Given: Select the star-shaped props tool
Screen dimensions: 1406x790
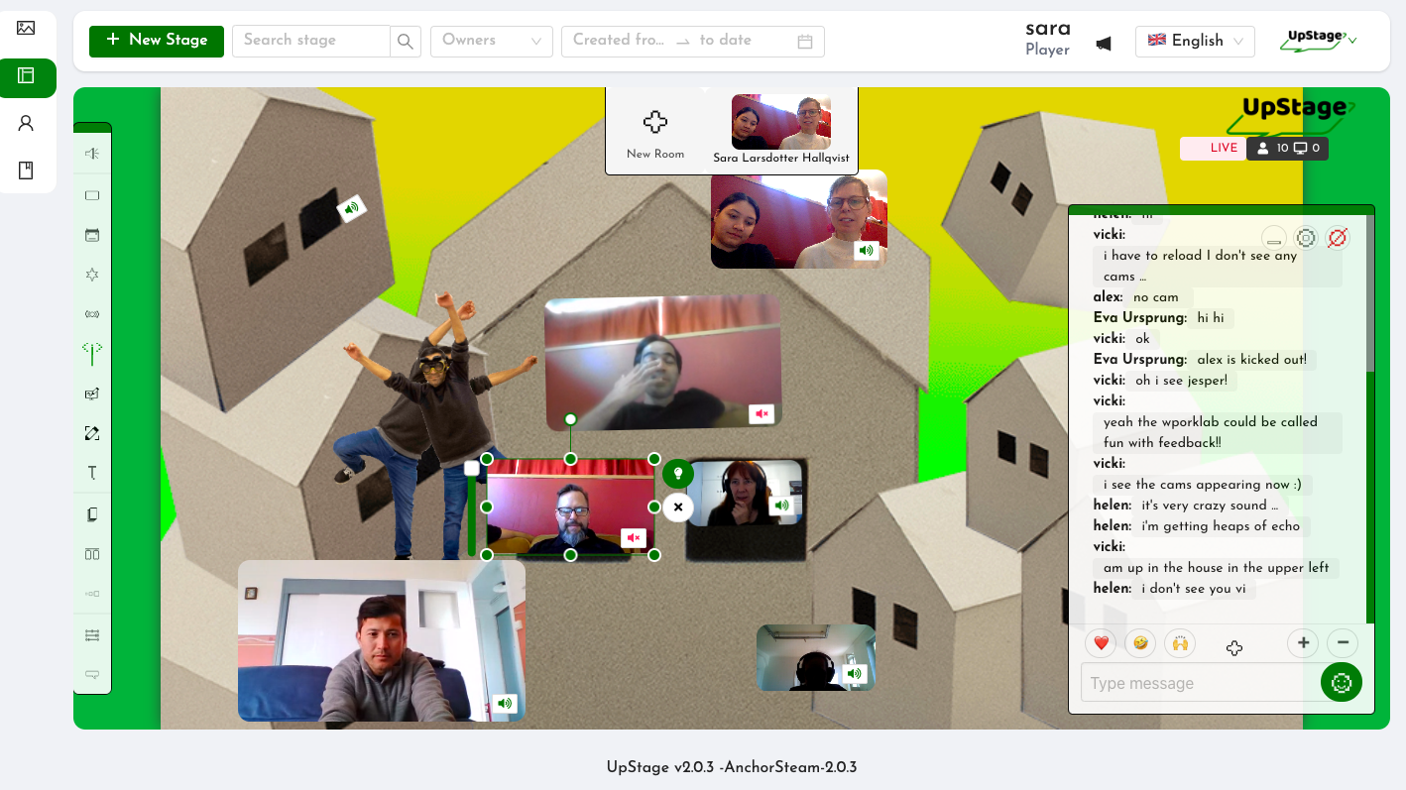Looking at the screenshot, I should pos(92,275).
